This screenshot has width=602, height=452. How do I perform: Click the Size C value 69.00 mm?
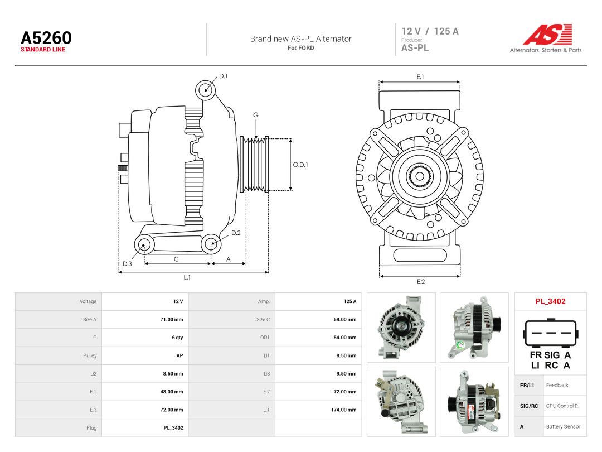tap(345, 319)
